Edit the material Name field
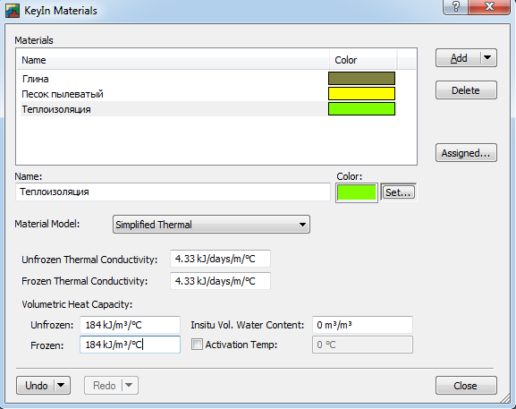The height and width of the screenshot is (409, 516). pyautogui.click(x=173, y=192)
